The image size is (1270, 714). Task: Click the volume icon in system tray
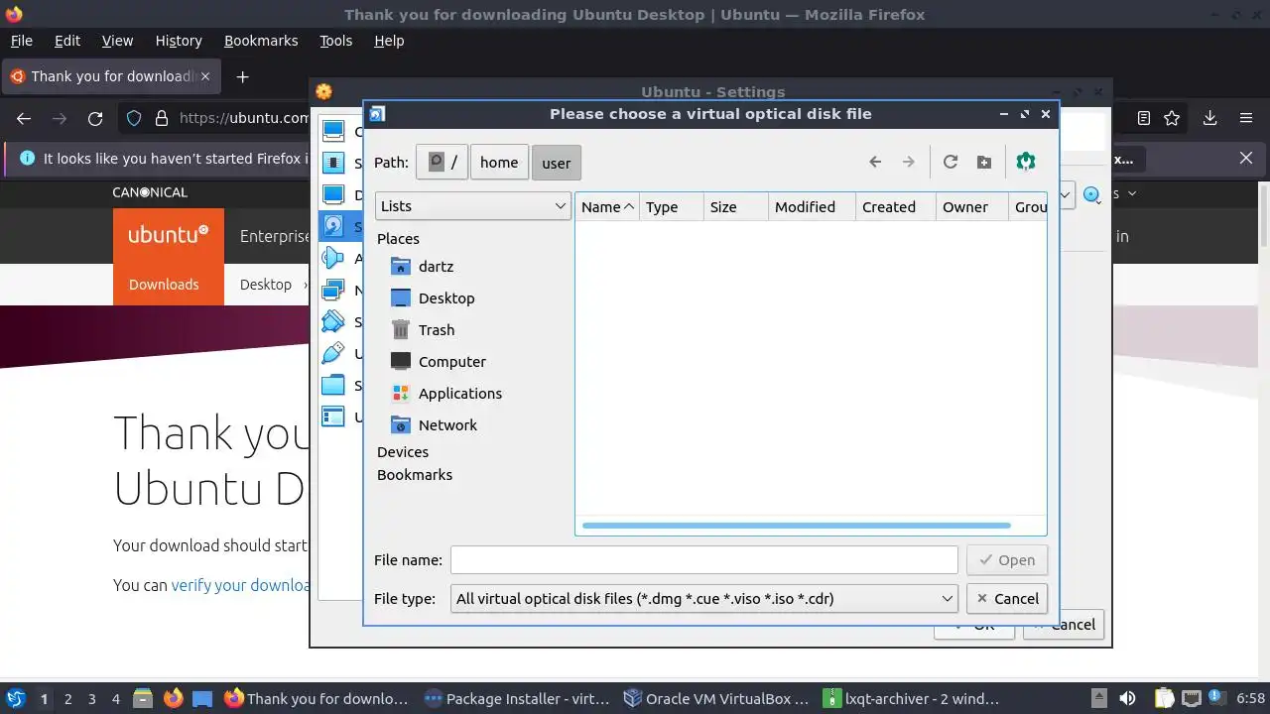point(1127,698)
